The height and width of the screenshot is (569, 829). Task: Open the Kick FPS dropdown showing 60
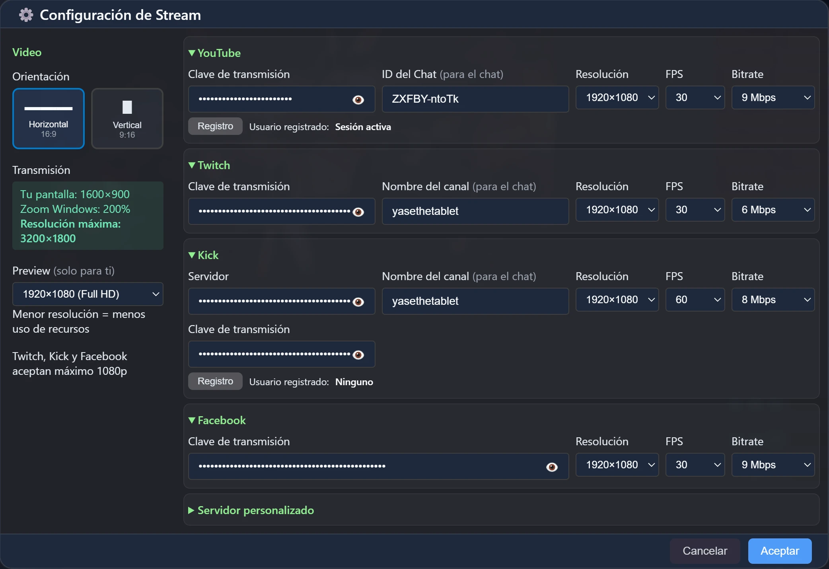[x=695, y=300]
